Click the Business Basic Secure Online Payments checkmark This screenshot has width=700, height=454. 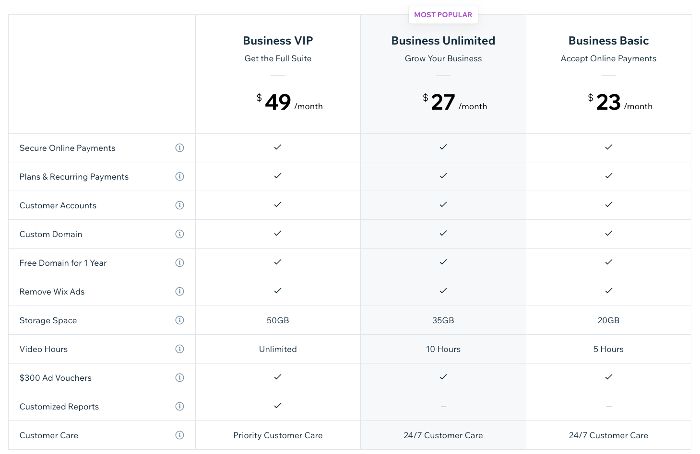[608, 147]
